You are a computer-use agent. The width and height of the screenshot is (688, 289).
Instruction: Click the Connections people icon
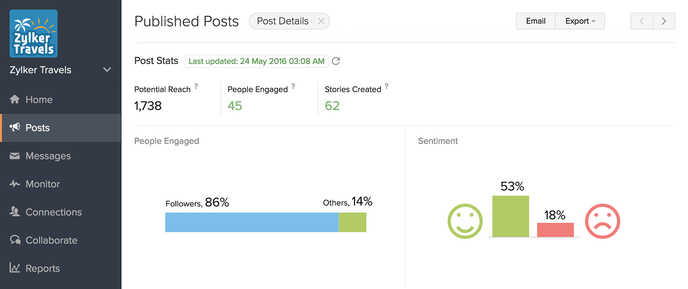coord(15,212)
